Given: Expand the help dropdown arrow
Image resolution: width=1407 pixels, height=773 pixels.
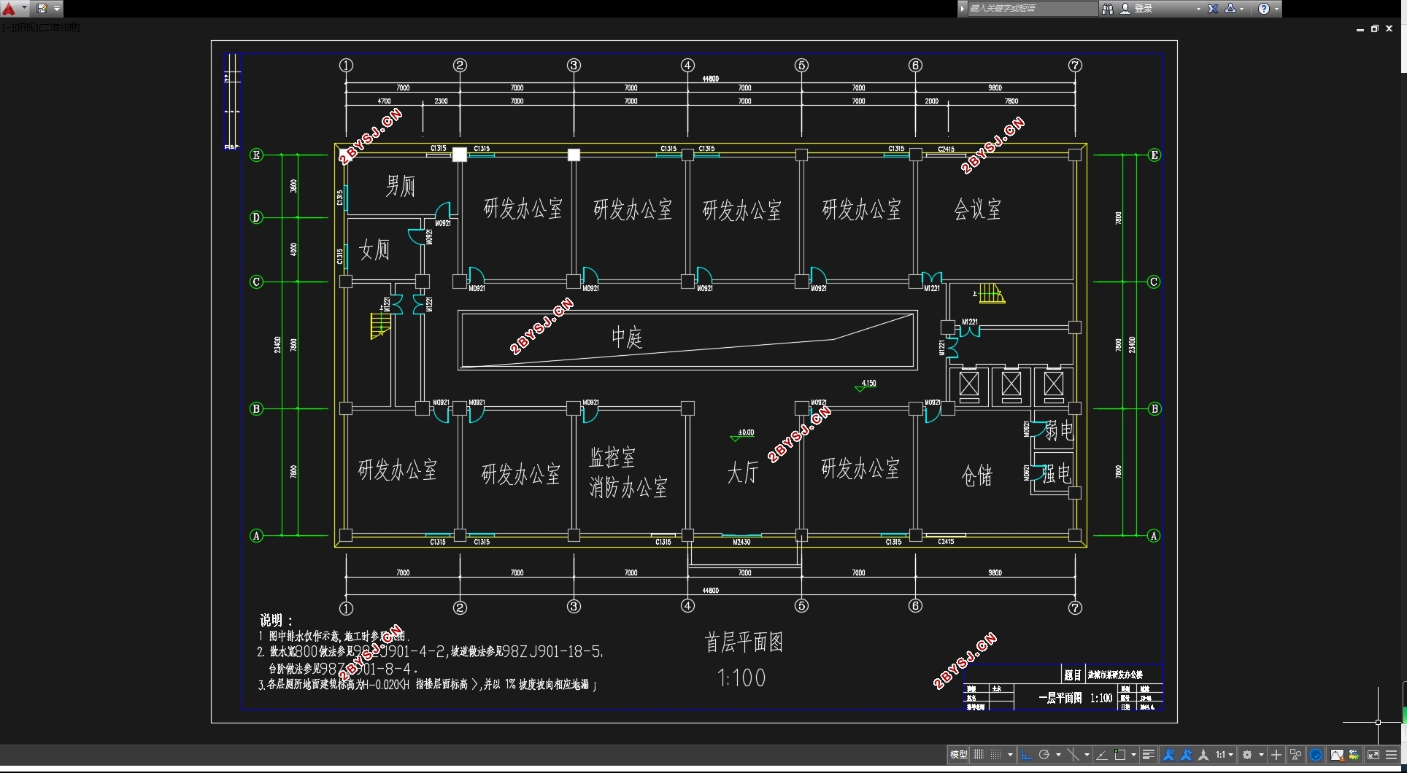Looking at the screenshot, I should (x=1276, y=9).
